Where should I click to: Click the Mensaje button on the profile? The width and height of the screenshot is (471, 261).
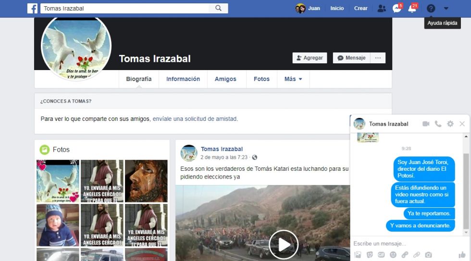(x=351, y=58)
